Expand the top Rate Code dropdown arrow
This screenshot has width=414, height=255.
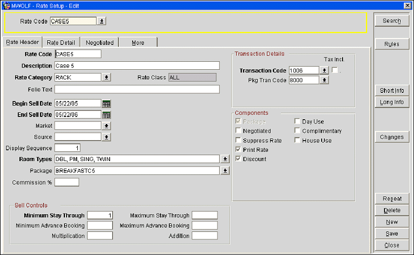click(x=102, y=21)
